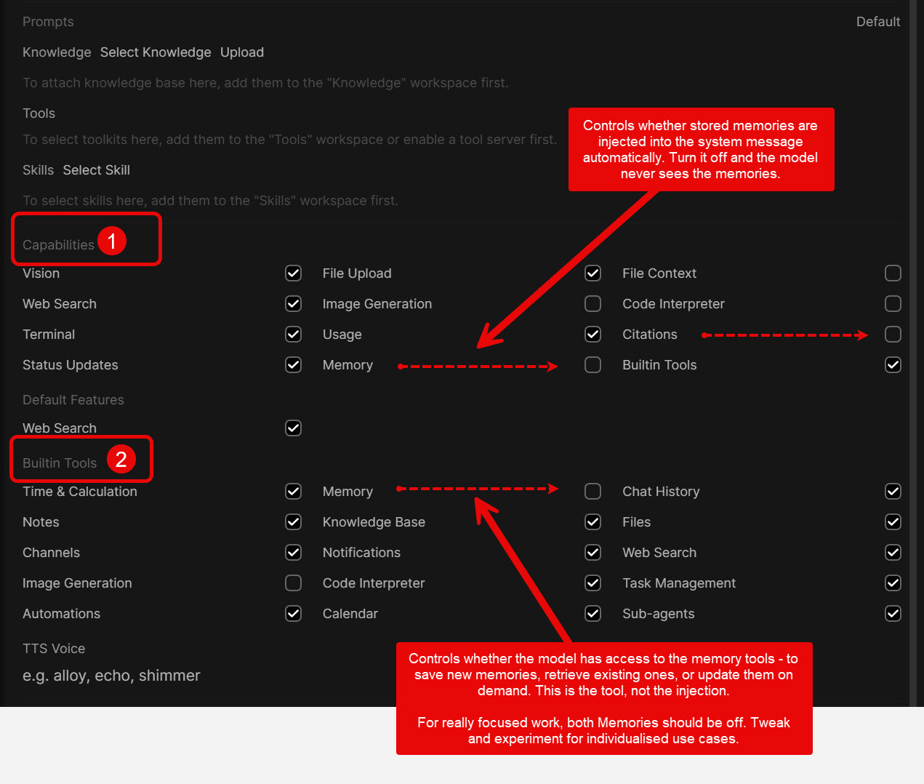Toggle the Notifications checkbox
The height and width of the screenshot is (784, 924).
(x=593, y=553)
